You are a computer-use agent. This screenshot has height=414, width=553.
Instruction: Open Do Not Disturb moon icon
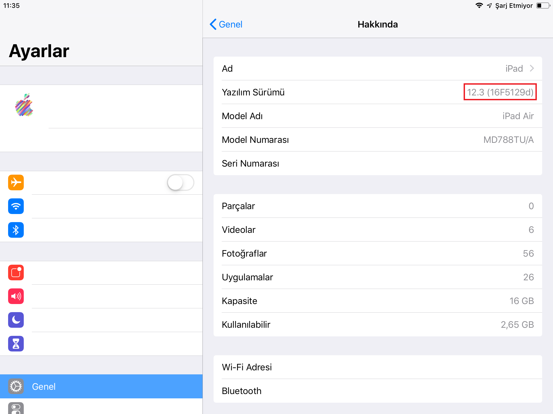click(x=16, y=320)
